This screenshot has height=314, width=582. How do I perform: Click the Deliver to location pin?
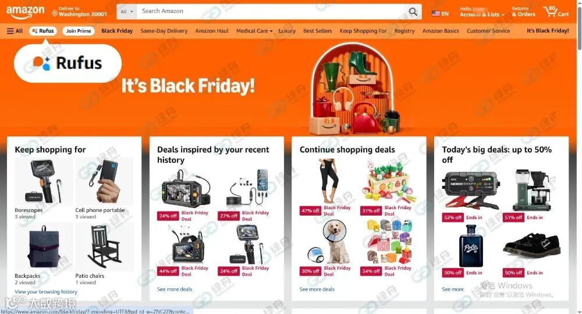55,14
